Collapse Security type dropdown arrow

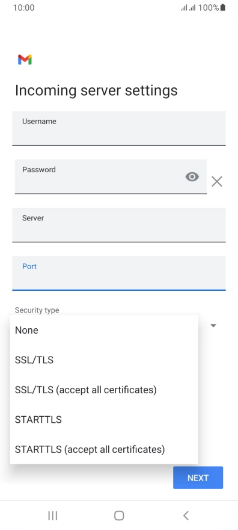[x=213, y=325]
